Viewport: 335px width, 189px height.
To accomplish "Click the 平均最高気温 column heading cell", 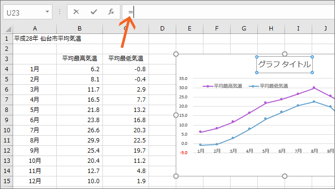I will tap(80, 59).
